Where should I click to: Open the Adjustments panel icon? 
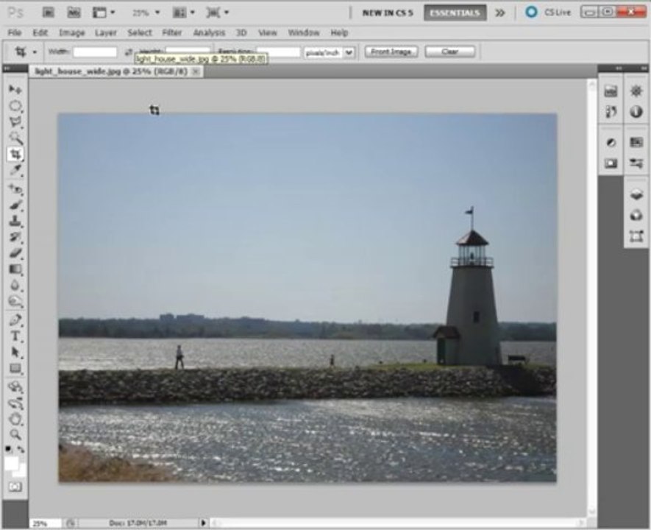(x=611, y=143)
